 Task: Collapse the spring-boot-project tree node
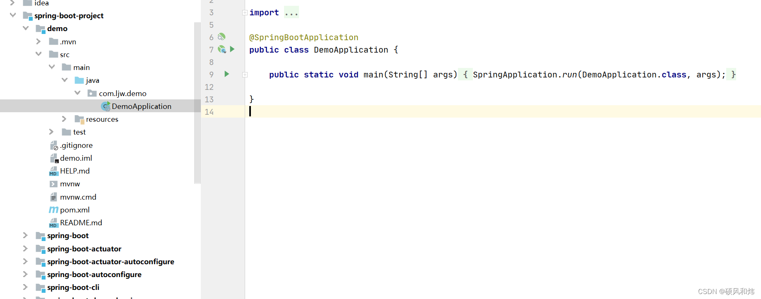pyautogui.click(x=13, y=15)
